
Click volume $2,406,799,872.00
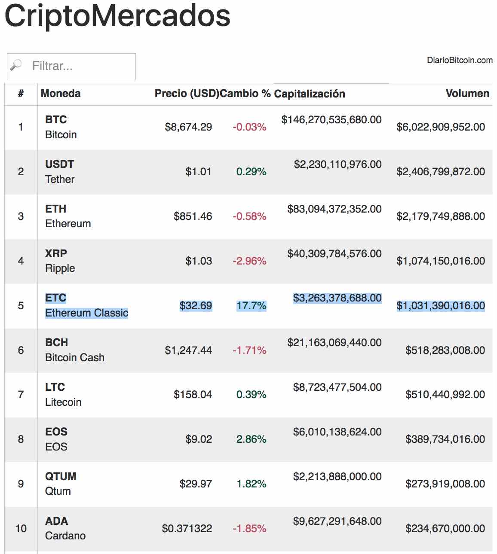(x=441, y=172)
